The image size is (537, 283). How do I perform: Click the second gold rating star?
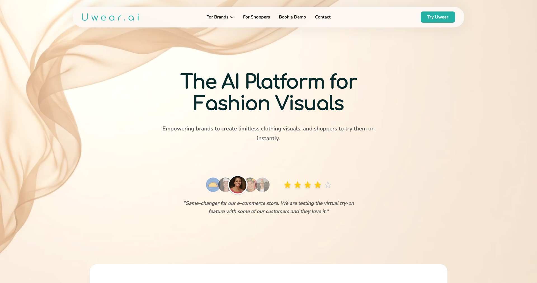298,185
